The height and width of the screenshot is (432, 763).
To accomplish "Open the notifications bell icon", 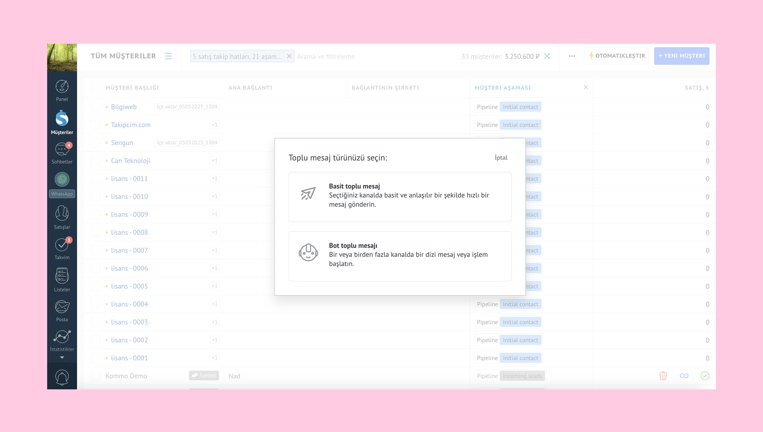I will click(62, 377).
